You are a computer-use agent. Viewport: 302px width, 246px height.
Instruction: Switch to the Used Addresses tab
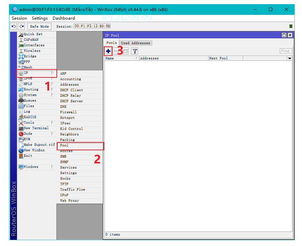(135, 43)
